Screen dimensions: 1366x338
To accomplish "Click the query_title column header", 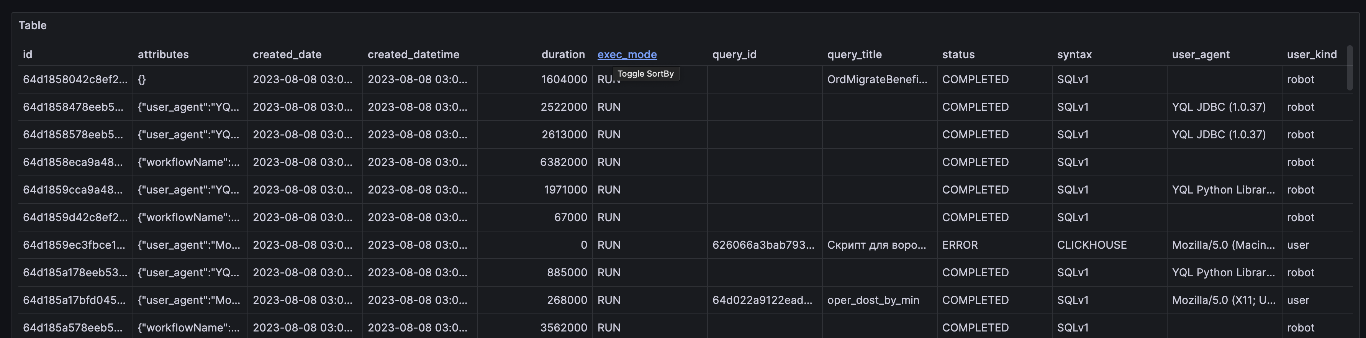I will tap(854, 55).
